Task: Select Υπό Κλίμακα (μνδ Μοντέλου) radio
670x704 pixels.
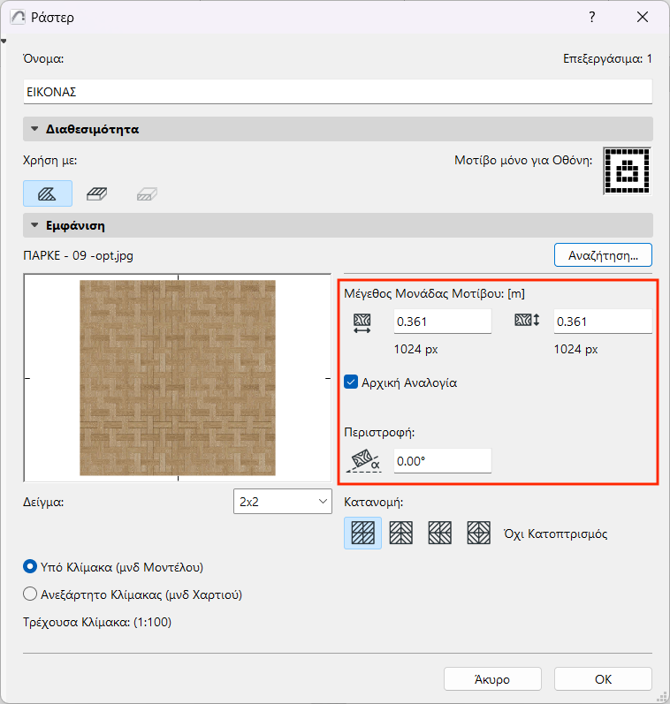Action: (x=30, y=566)
